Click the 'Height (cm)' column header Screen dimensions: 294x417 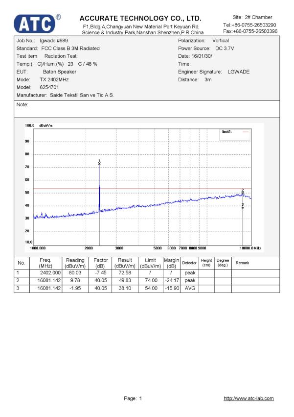206,263
